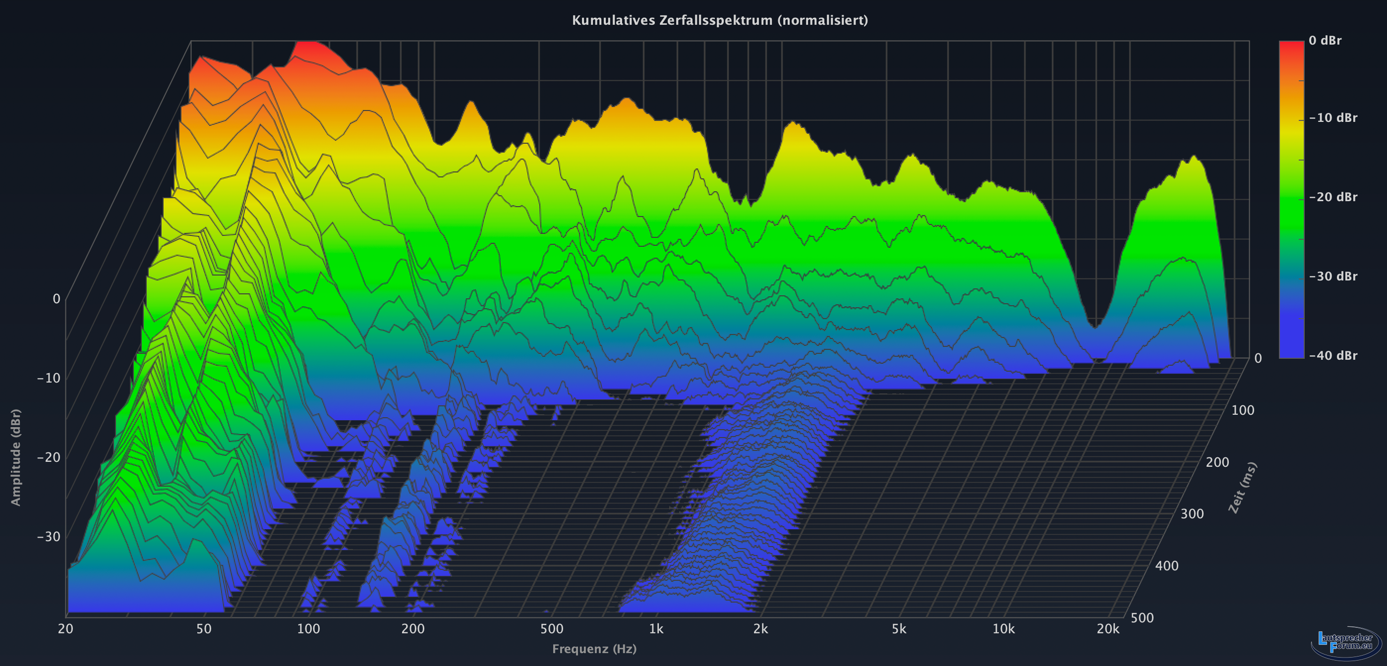This screenshot has height=666, width=1387.
Task: Click the -20 dBr color scale label
Action: coord(1332,197)
